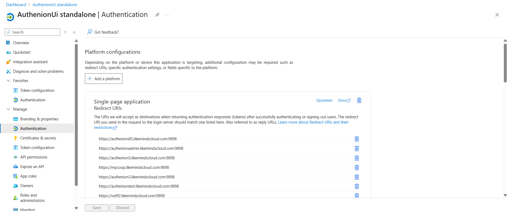This screenshot has width=507, height=213.
Task: Focus the sidebar Search field
Action: tap(33, 32)
